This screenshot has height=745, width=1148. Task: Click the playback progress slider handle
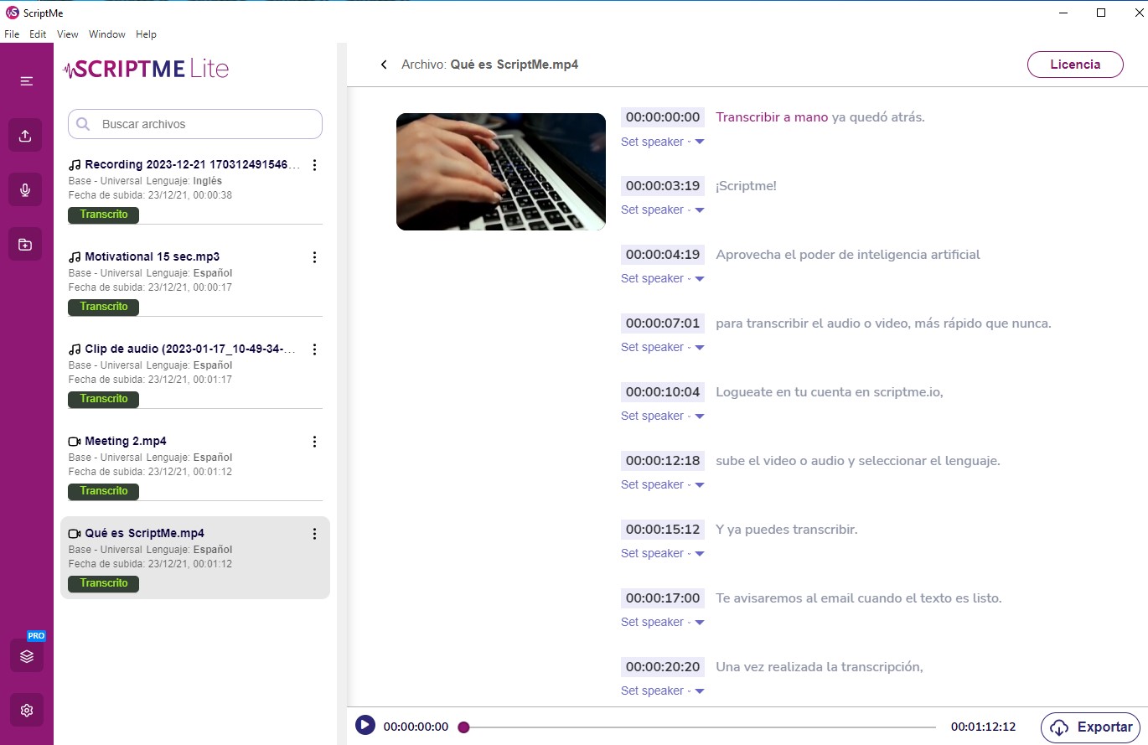463,727
